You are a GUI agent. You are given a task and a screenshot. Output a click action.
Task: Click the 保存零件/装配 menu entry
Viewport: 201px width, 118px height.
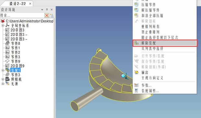pos(153,61)
